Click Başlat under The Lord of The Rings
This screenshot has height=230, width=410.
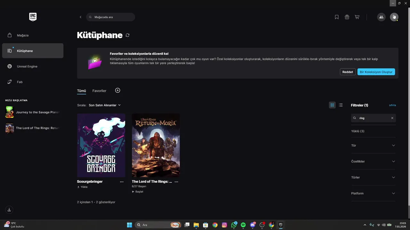tap(138, 192)
